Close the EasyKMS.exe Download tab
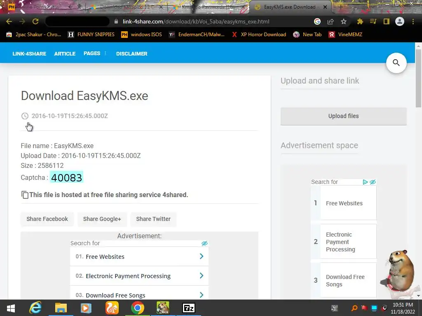The height and width of the screenshot is (316, 422). coord(325,7)
